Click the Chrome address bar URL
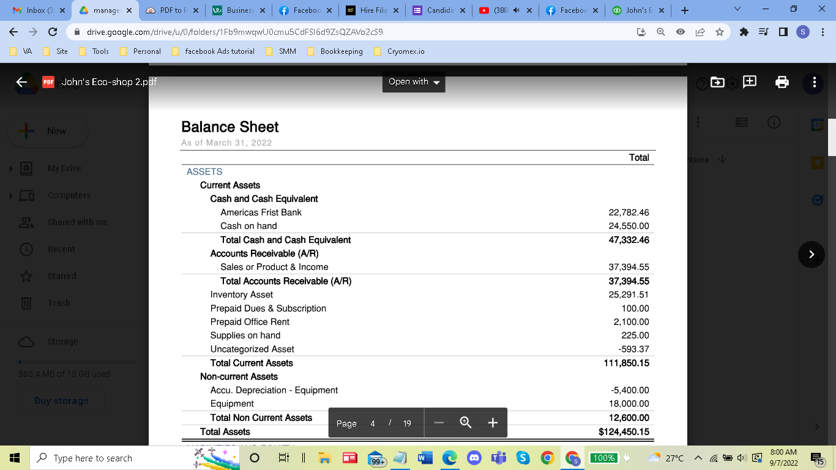 235,32
